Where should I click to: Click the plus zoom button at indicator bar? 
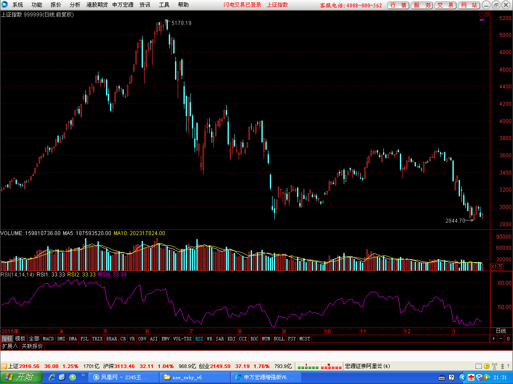coord(493,339)
